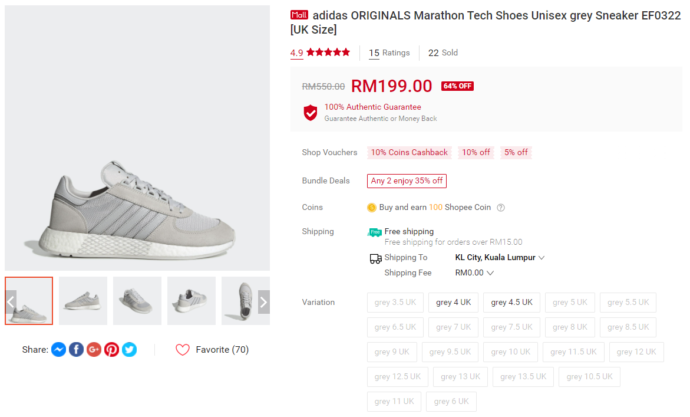
Task: View the top-down shoe thumbnail
Action: (x=245, y=301)
